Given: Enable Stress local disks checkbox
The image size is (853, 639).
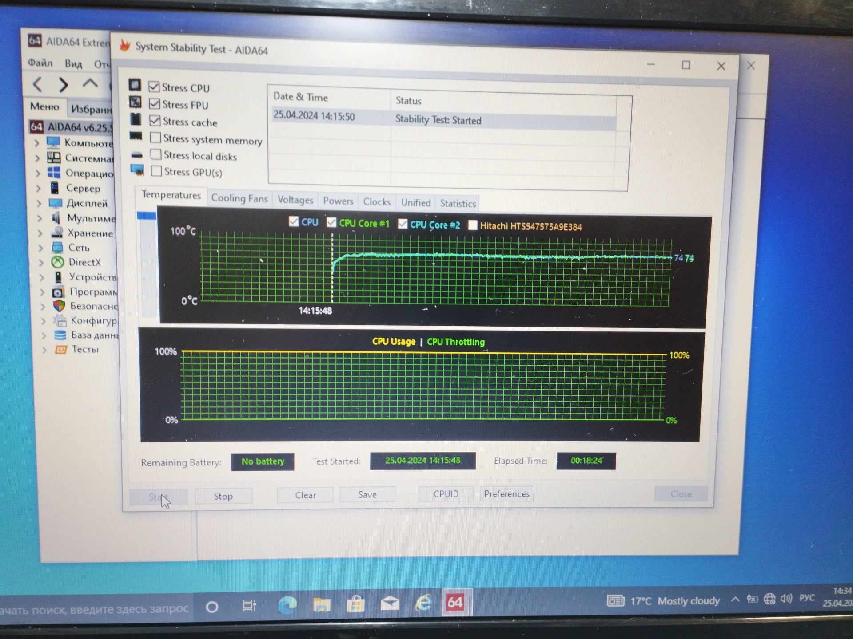Looking at the screenshot, I should [156, 154].
